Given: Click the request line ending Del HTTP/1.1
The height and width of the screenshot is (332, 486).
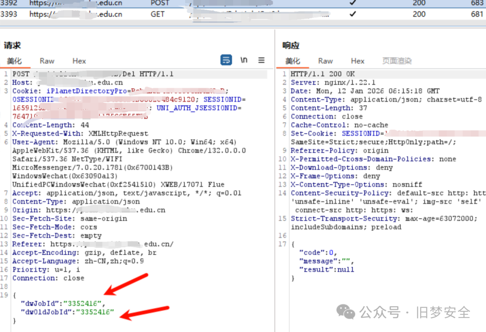Looking at the screenshot, I should click(x=93, y=74).
